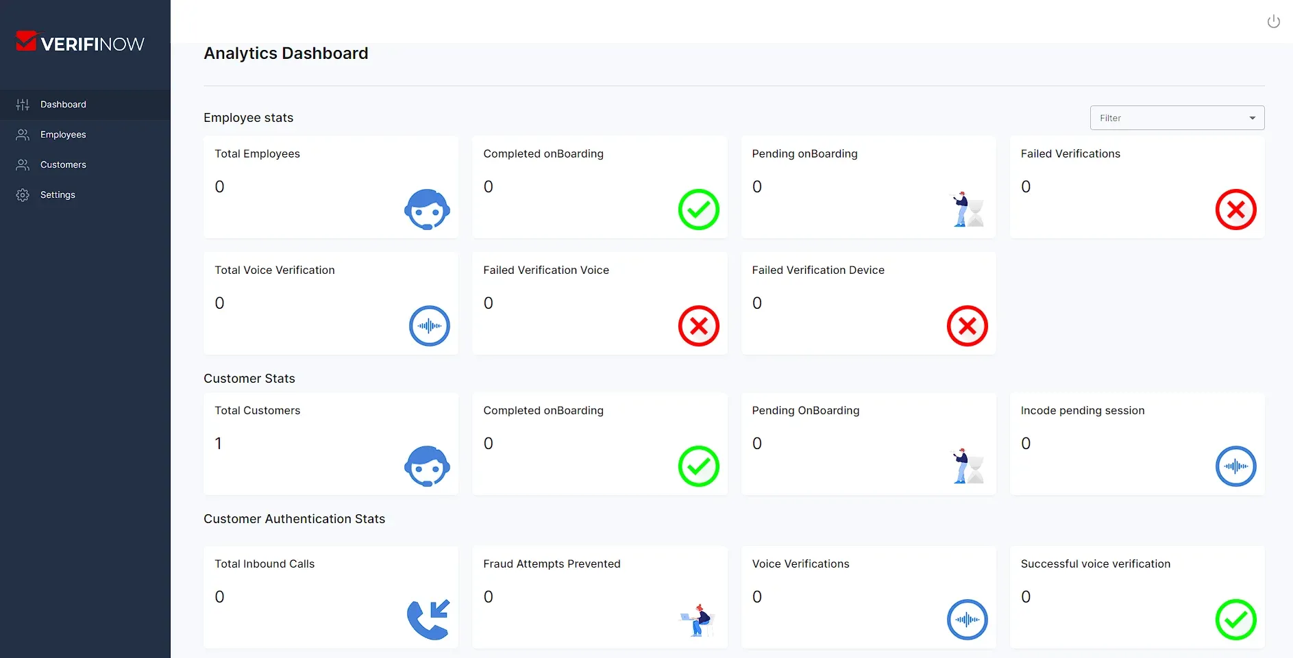Screen dimensions: 1293x658
Task: Open Dashboard in the sidebar
Action: 63,105
